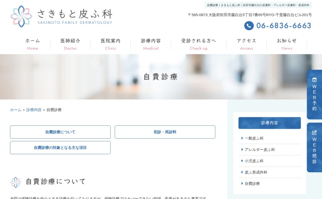The width and height of the screenshot is (322, 199).
Task: Jump to 自費診療について section button
Action: [x=60, y=132]
